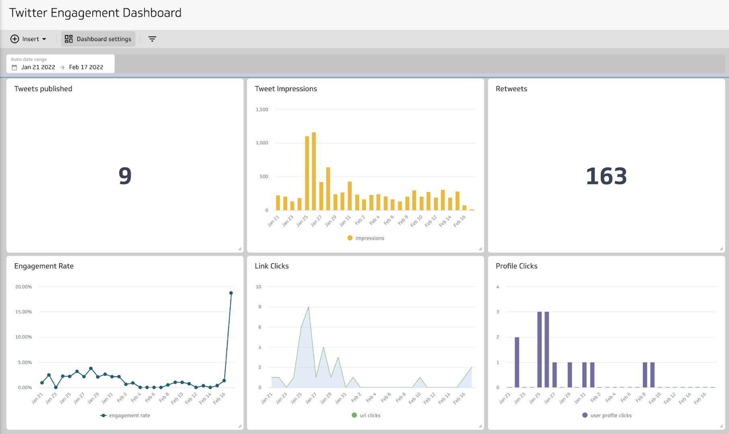This screenshot has height=434, width=729.
Task: Expand the Insert dropdown arrow
Action: [44, 39]
